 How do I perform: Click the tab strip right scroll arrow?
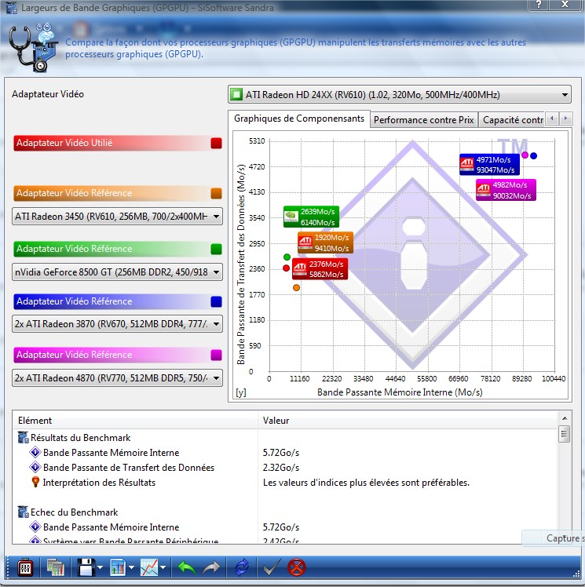coord(565,118)
